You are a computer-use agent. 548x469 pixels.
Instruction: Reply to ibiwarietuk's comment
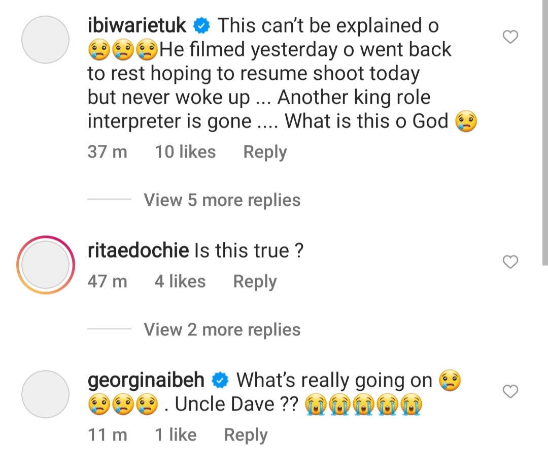pyautogui.click(x=265, y=152)
